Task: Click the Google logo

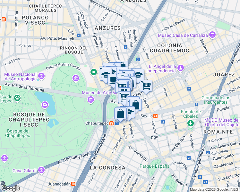Action: coord(11,188)
